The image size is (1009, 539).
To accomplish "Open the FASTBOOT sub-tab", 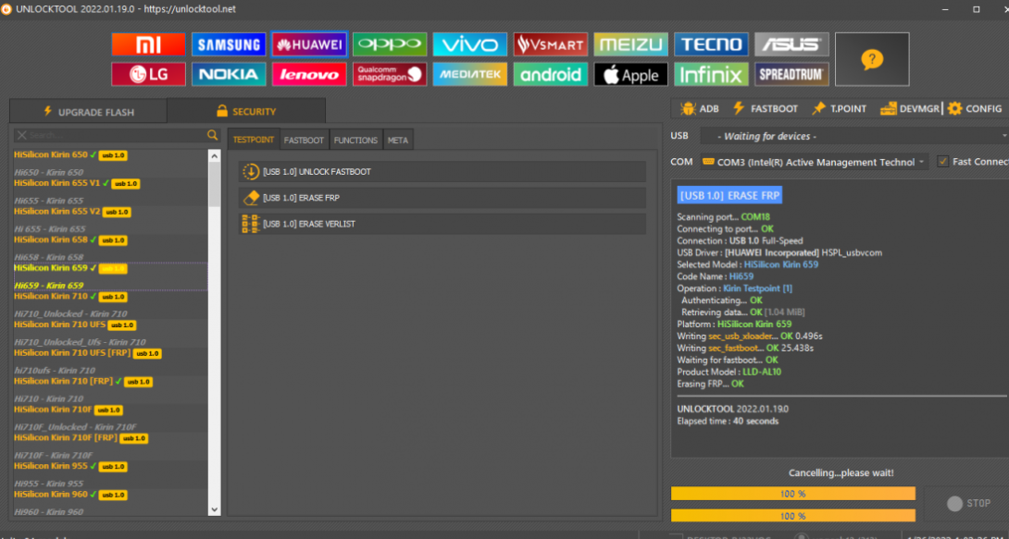I will pos(304,140).
